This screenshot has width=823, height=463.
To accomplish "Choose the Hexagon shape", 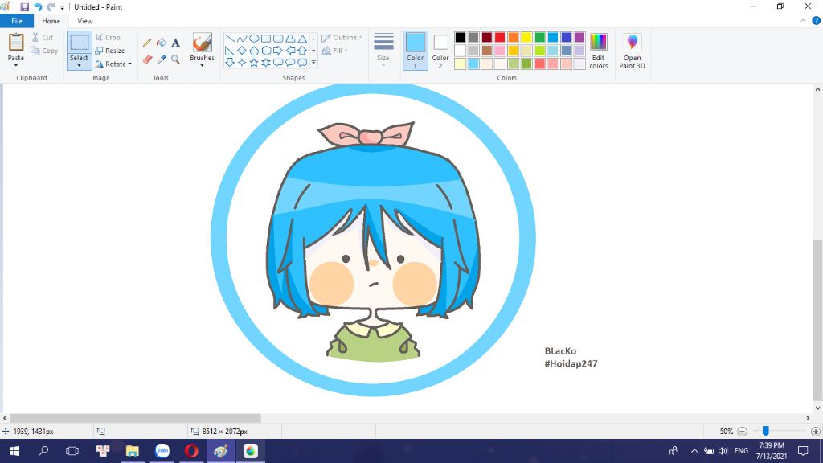I will pyautogui.click(x=266, y=51).
